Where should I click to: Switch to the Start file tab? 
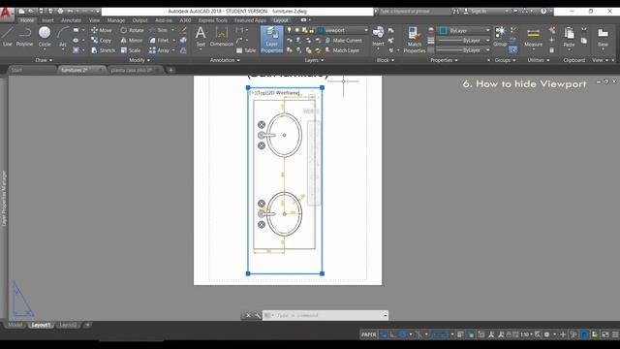coord(32,70)
